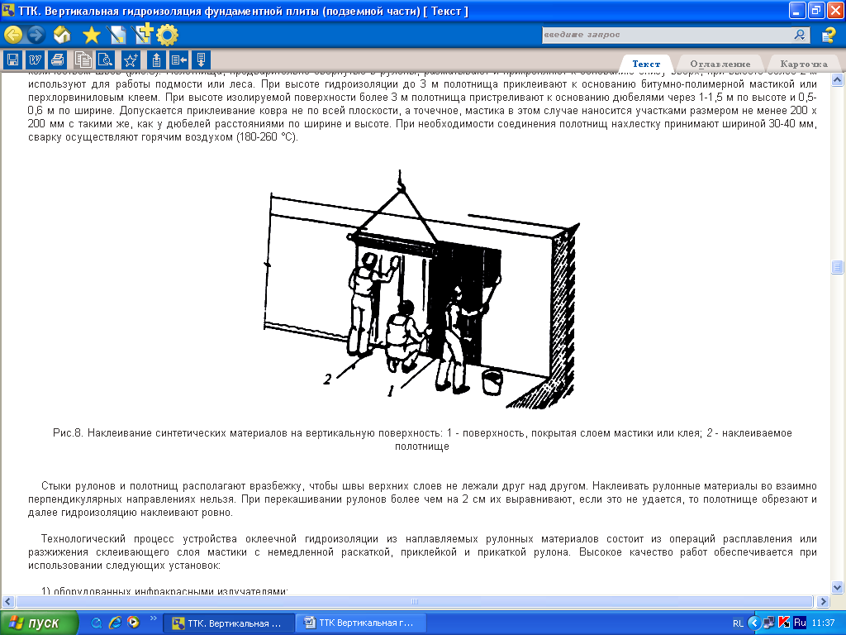Click the page with down arrow icon
Screen dimensions: 846x635
[202, 60]
